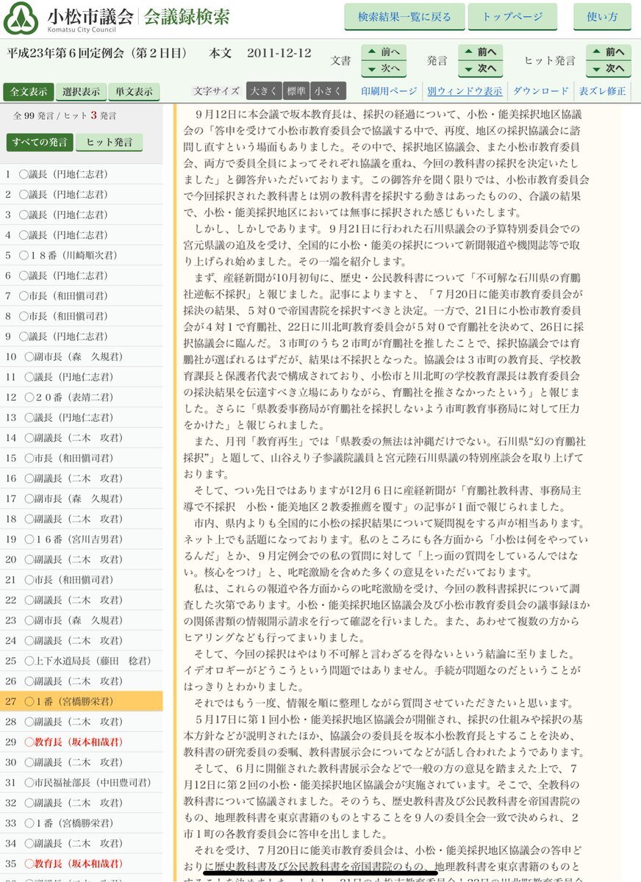Select statement 10 副市長（森 久規君）
This screenshot has width=641, height=882.
pyautogui.click(x=82, y=356)
